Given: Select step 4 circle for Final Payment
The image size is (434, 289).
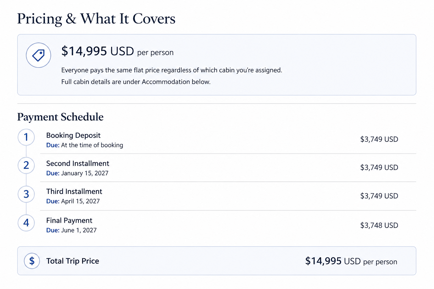Looking at the screenshot, I should coord(26,223).
